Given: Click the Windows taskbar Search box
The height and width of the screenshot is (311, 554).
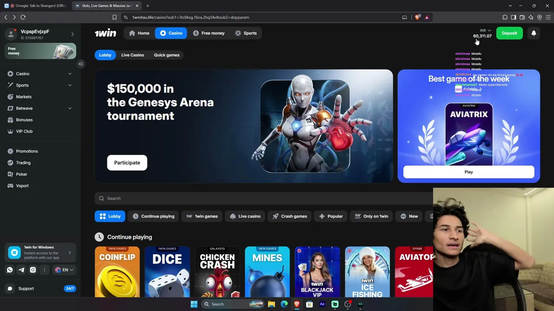Looking at the screenshot, I should [x=234, y=304].
